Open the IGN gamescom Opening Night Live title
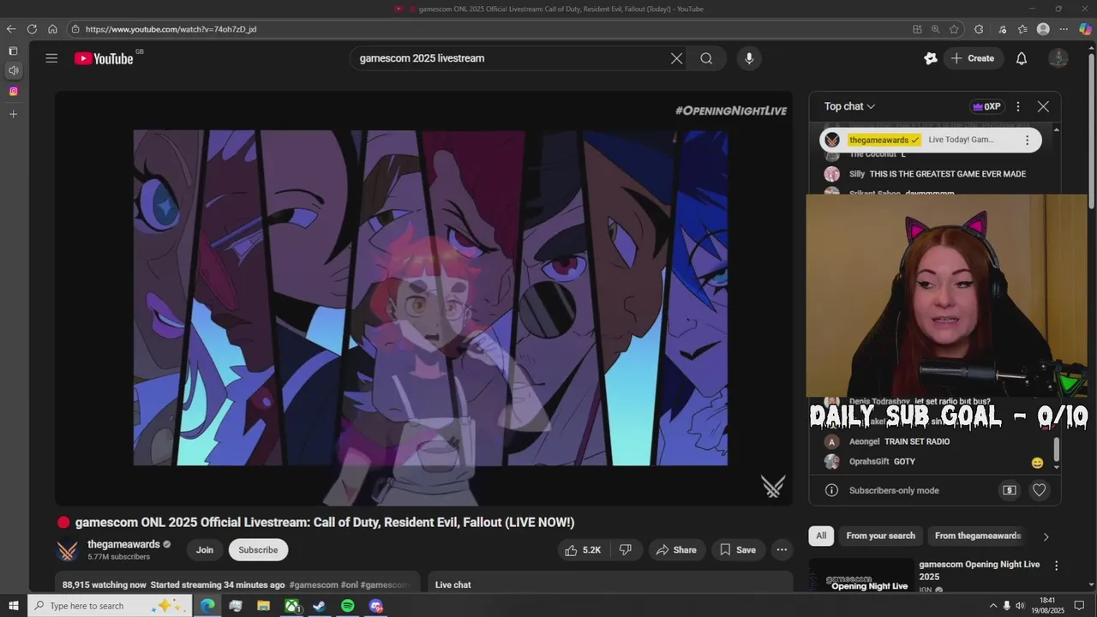Screen dimensions: 1097x617 pyautogui.click(x=980, y=570)
